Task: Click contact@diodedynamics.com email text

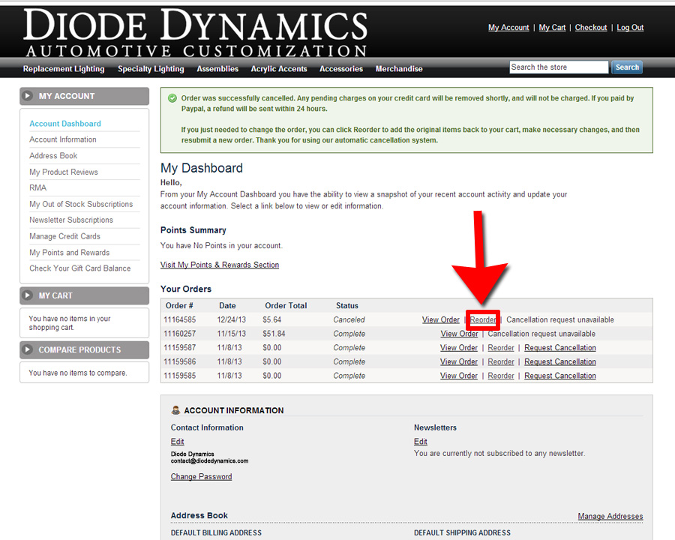Action: point(209,460)
